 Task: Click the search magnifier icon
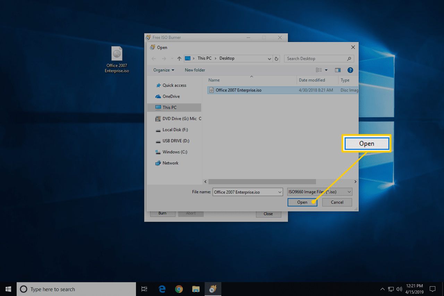coord(349,59)
